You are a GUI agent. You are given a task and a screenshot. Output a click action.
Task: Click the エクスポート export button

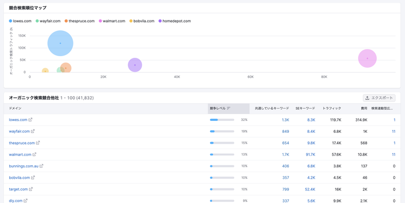(379, 98)
